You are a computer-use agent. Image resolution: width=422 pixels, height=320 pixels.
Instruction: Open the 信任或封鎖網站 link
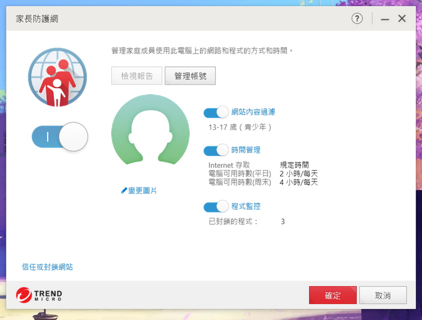point(48,267)
